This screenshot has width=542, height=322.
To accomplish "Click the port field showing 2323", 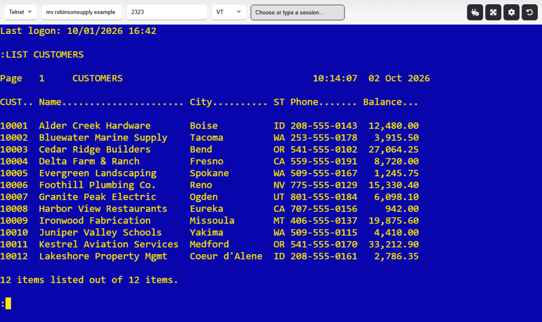I will (167, 12).
